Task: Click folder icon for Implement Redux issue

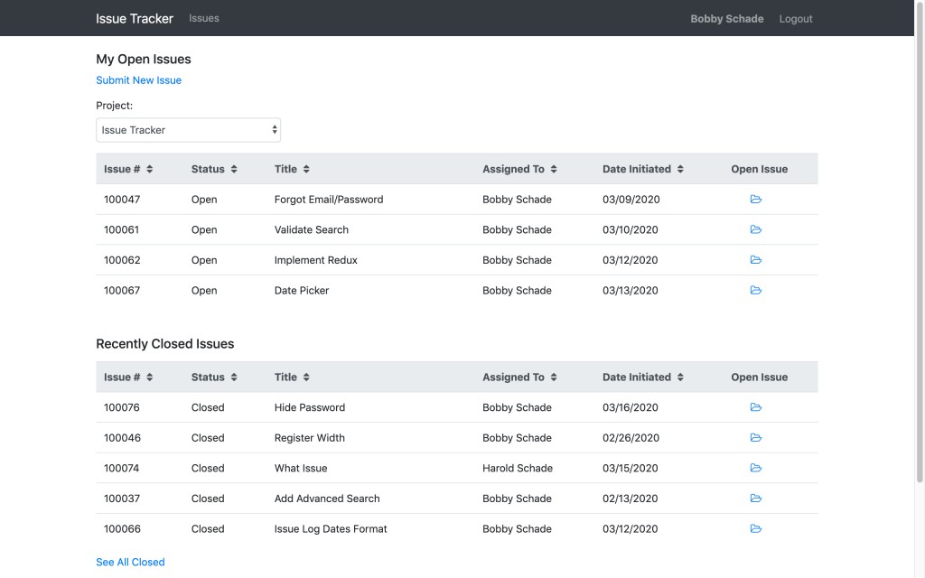Action: (x=756, y=260)
